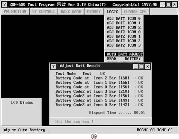Choose READ BATTERY menu entry
The width and height of the screenshot is (179, 139).
click(x=124, y=59)
